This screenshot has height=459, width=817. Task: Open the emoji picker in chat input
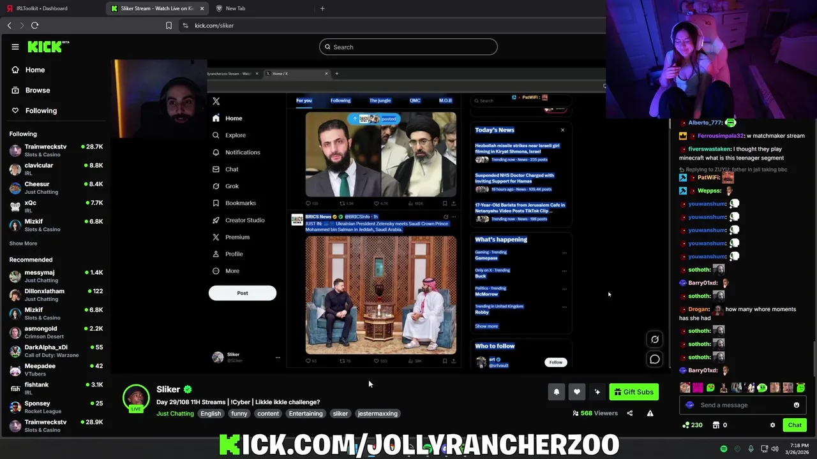pos(797,405)
